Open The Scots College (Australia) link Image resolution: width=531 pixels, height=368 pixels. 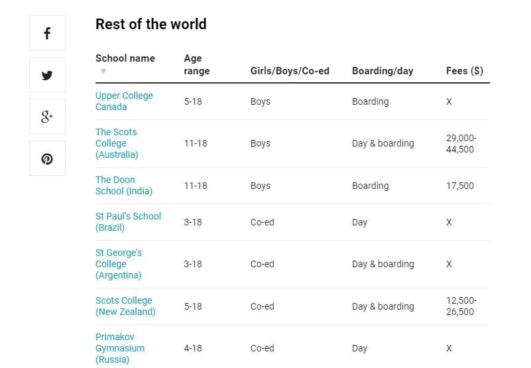[117, 143]
